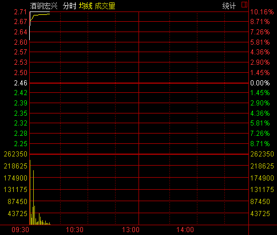
Task: Select the 分时 chart tab
Action: tap(69, 6)
